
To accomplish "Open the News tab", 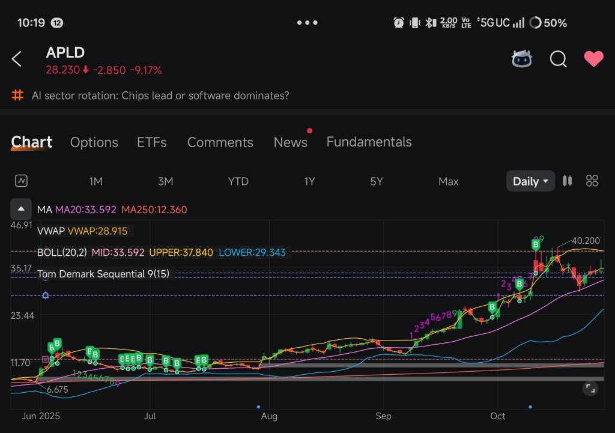I will click(290, 142).
